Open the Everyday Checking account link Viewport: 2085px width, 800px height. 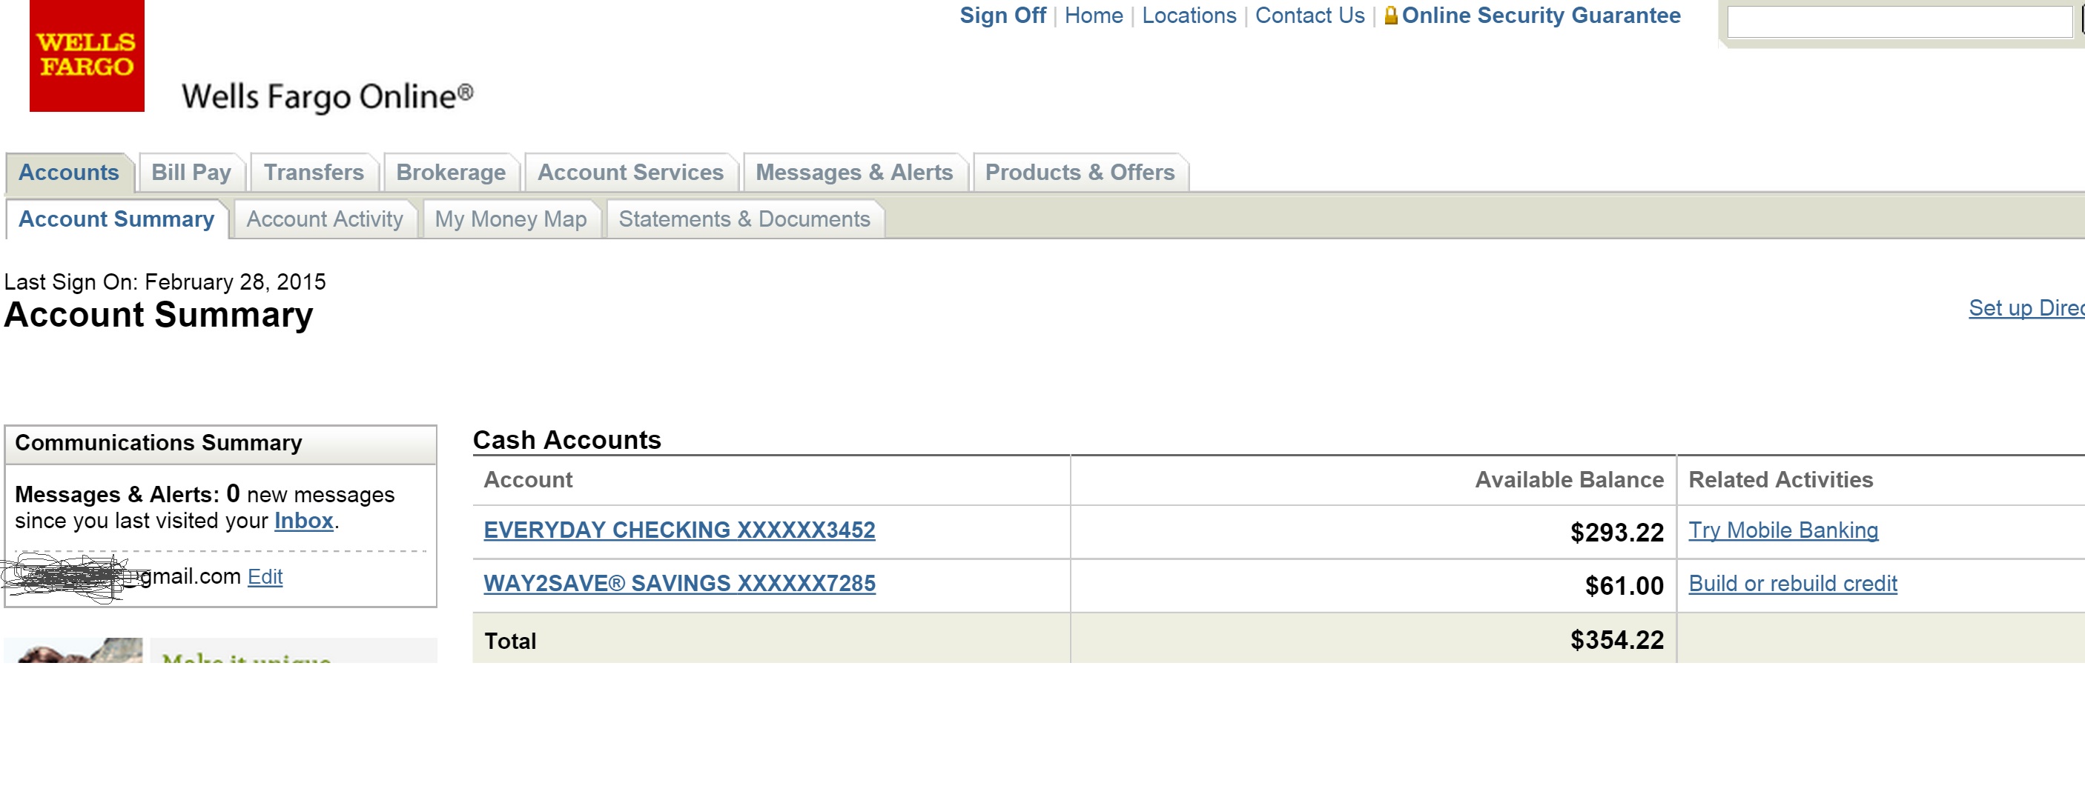679,530
